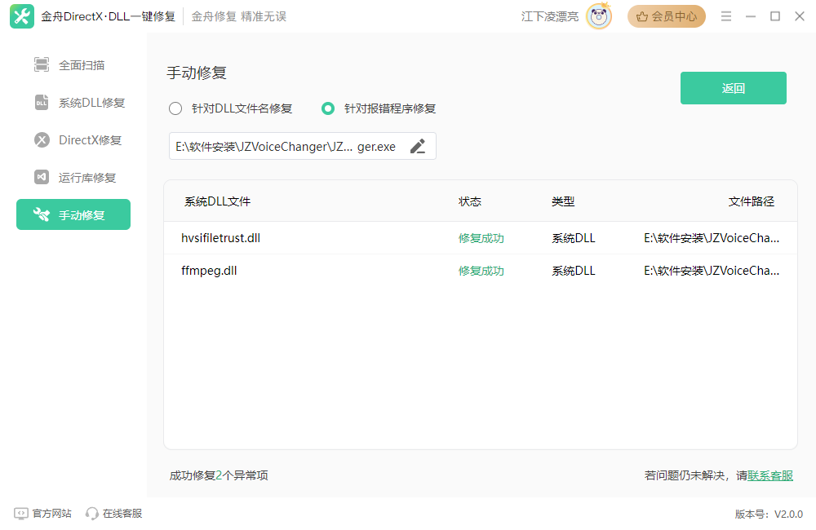
Task: Open the user avatar profile picture
Action: tap(599, 16)
